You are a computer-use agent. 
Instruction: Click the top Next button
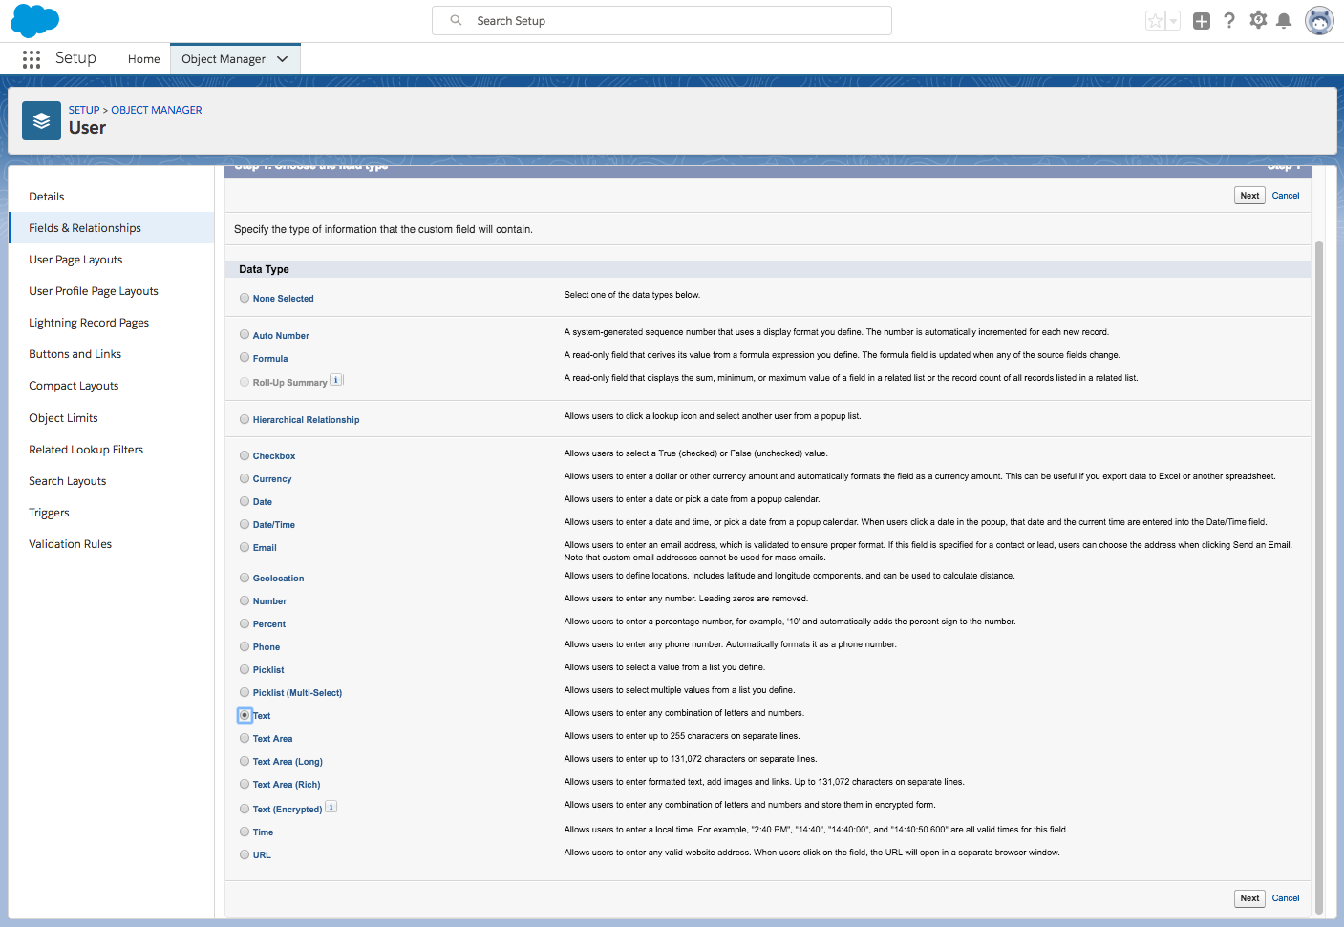pyautogui.click(x=1249, y=196)
